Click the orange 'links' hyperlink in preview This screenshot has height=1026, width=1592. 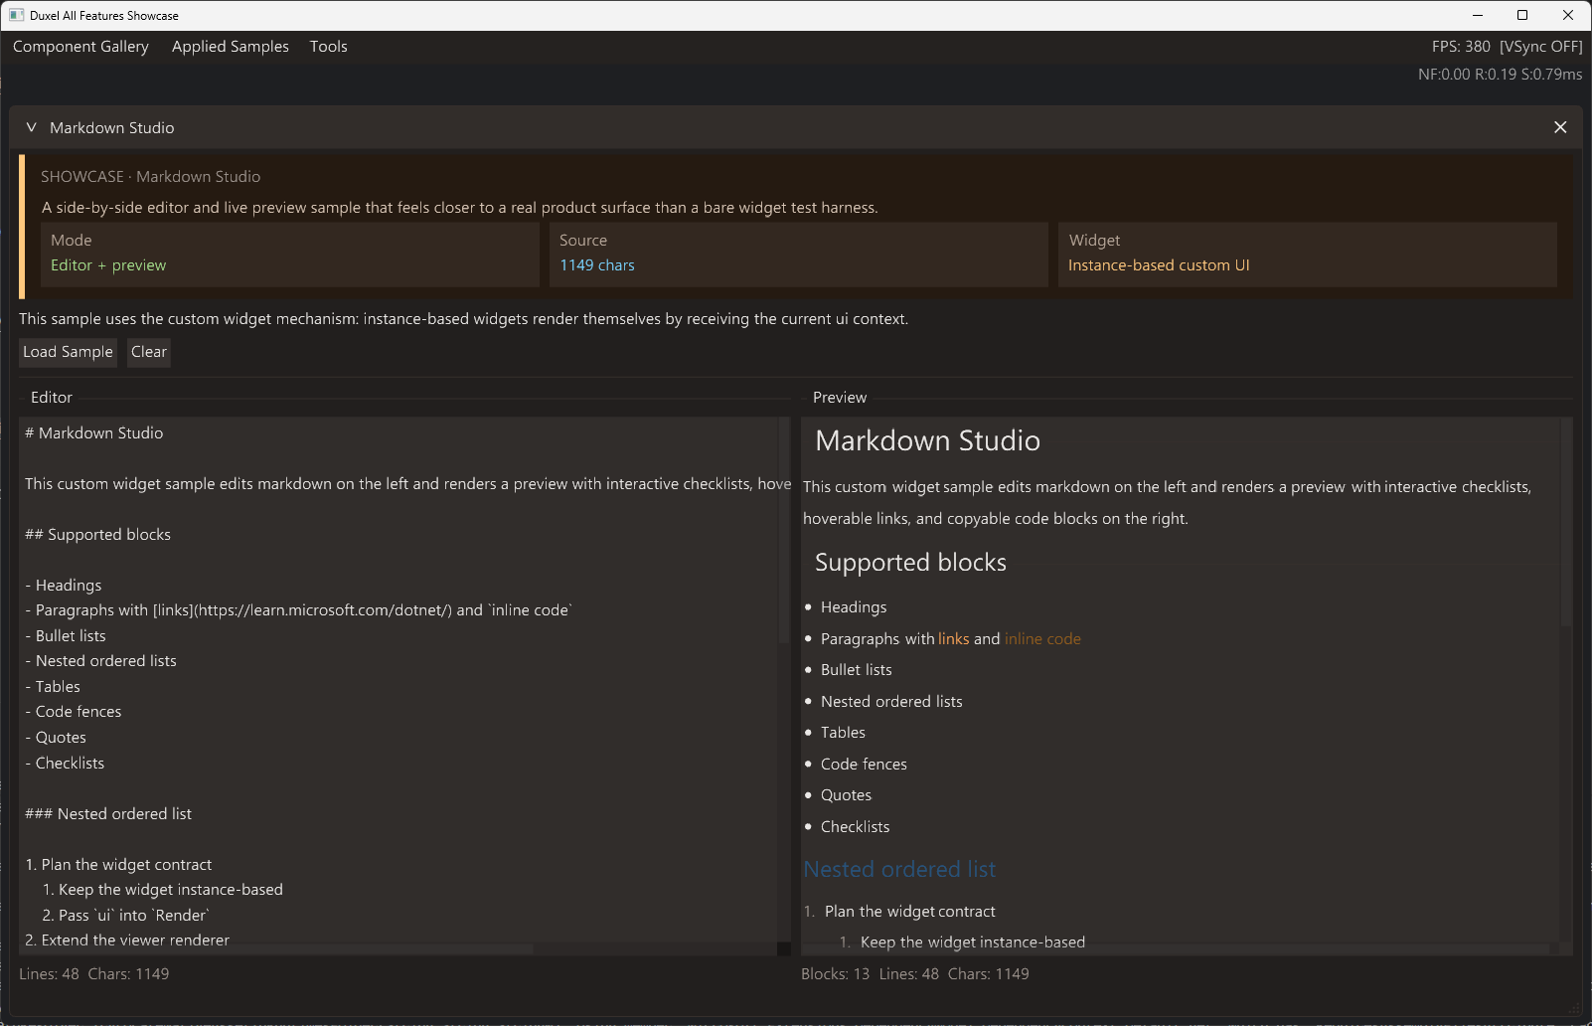point(953,639)
